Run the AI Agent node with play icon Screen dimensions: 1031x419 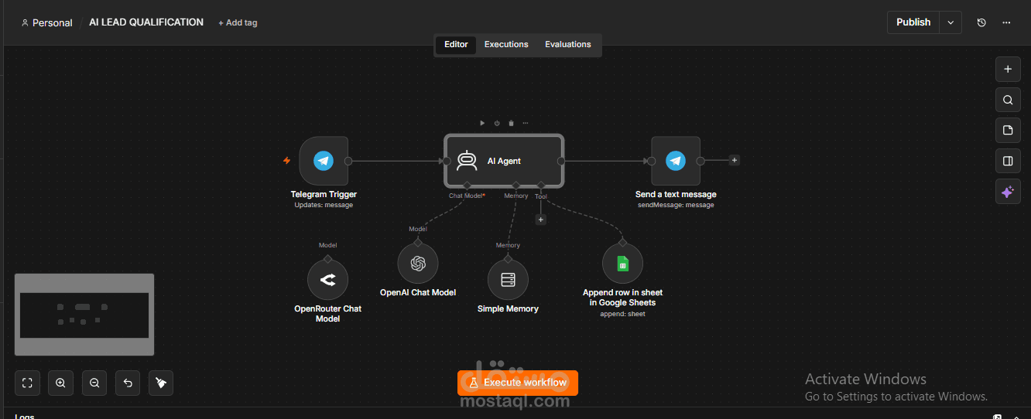pyautogui.click(x=482, y=123)
